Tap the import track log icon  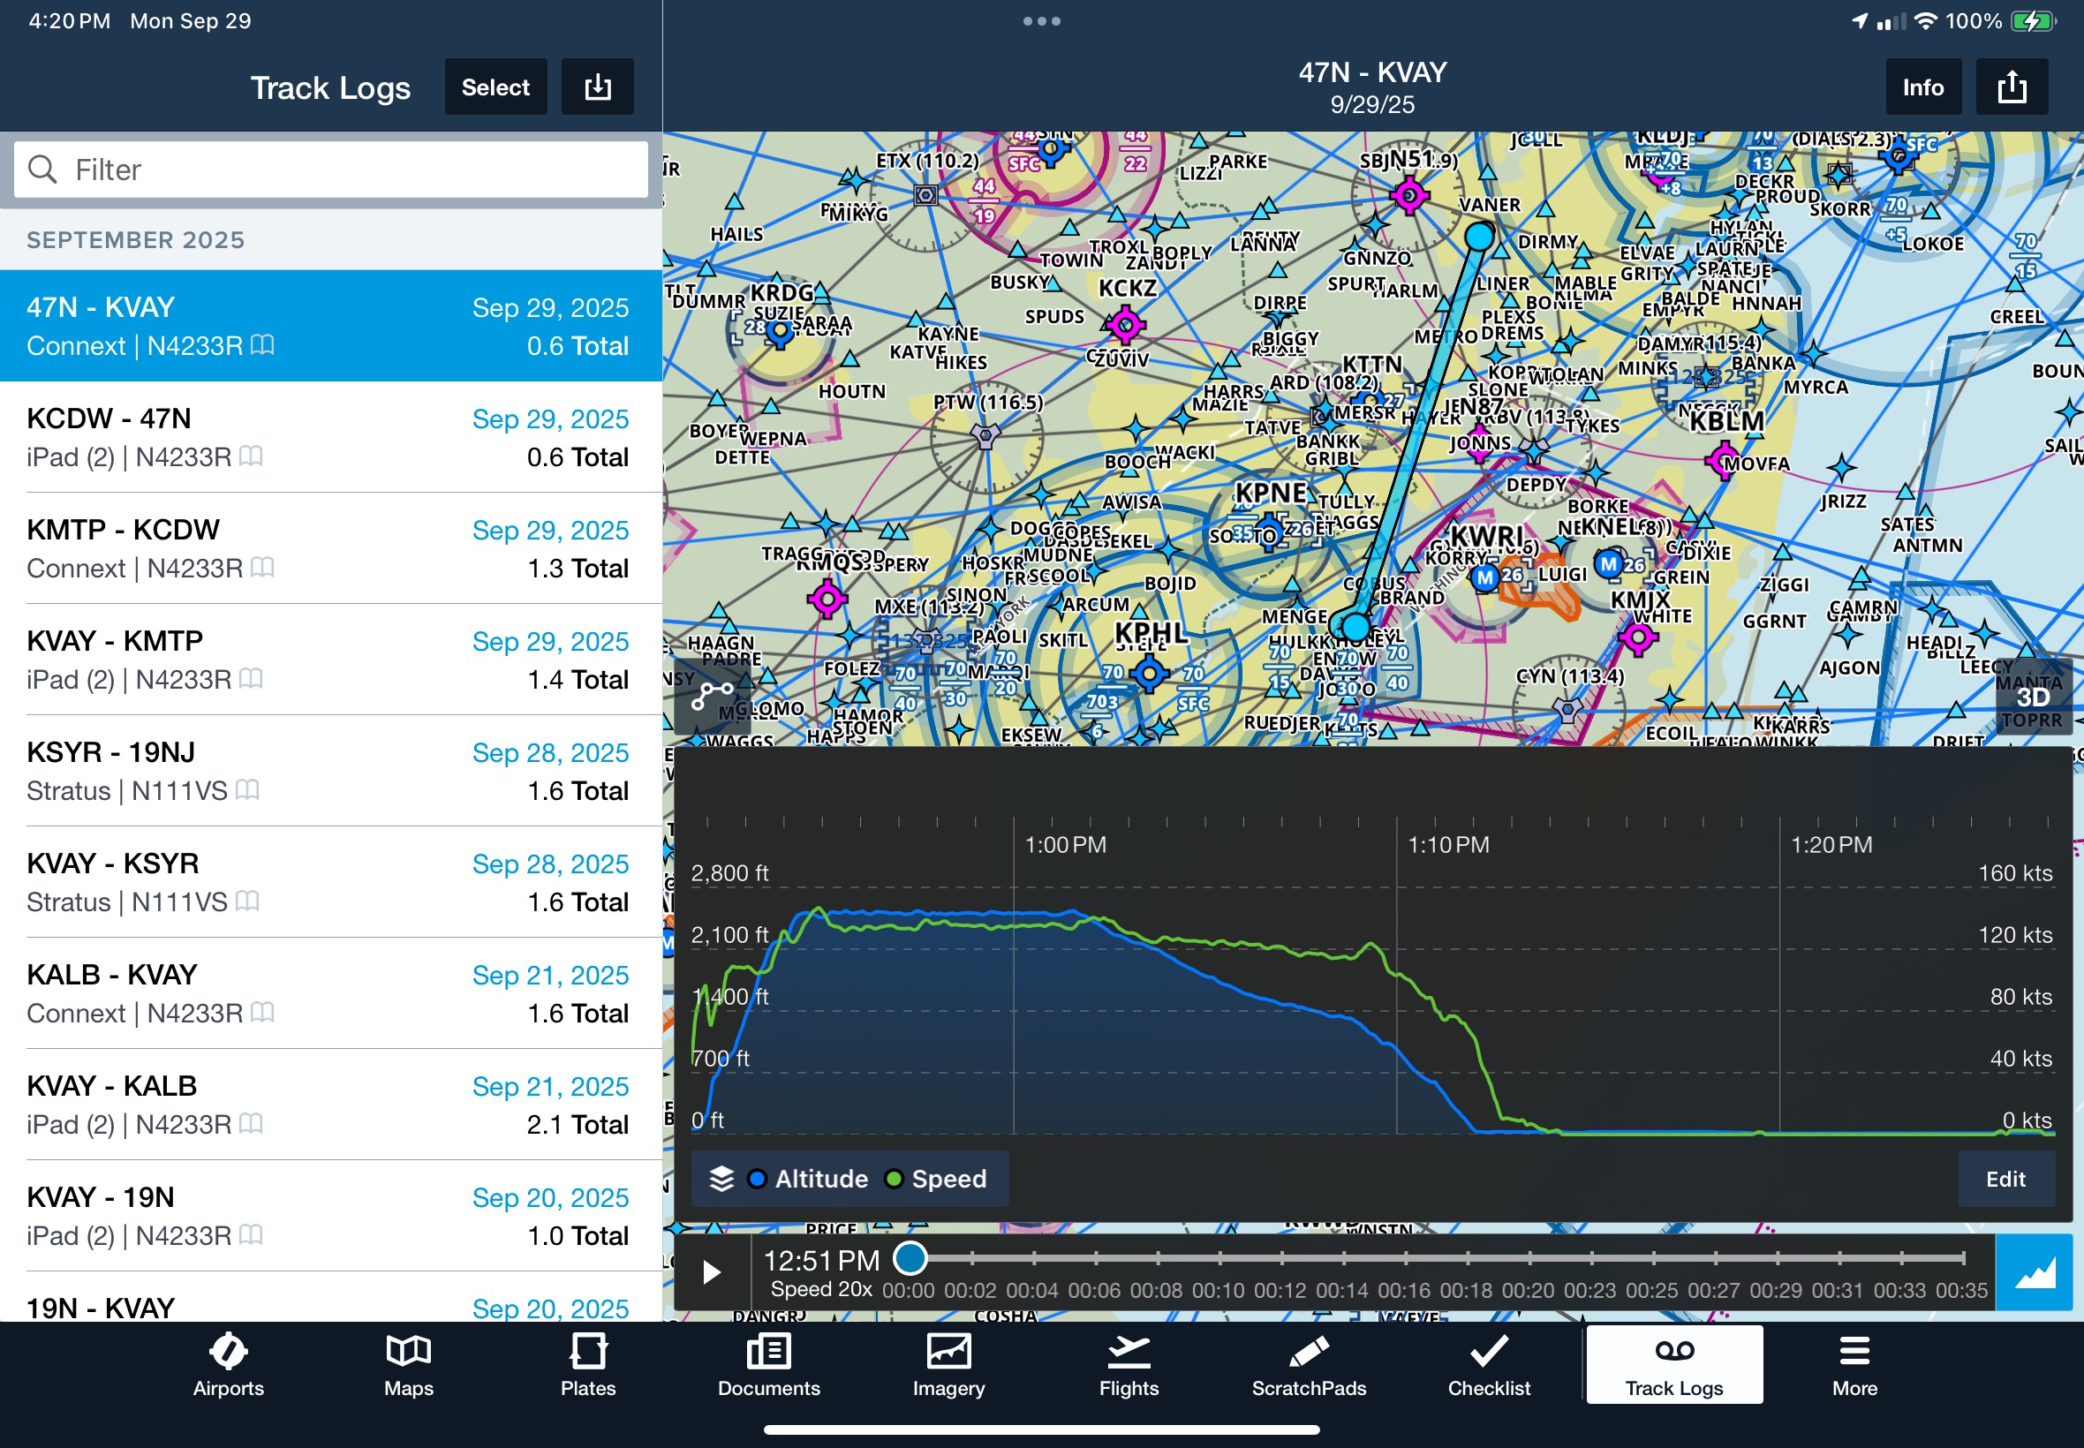pos(597,87)
